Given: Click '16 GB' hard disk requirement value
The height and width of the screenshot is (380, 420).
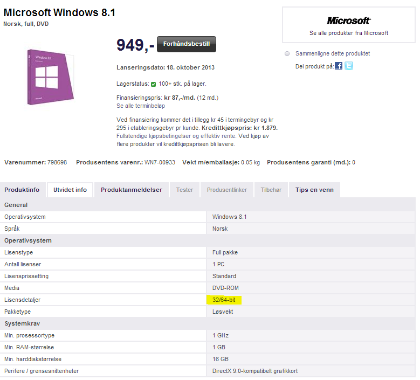Looking at the screenshot, I should 221,359.
